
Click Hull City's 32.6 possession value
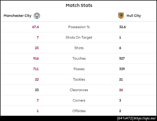pyautogui.click(x=122, y=27)
